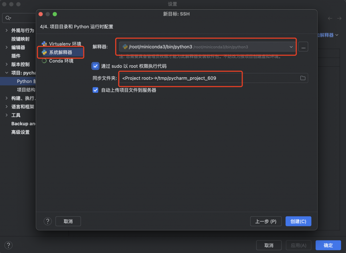Click the ellipsis browse button next to interpreter
Screen dimensions: 346x253
[x=303, y=47]
